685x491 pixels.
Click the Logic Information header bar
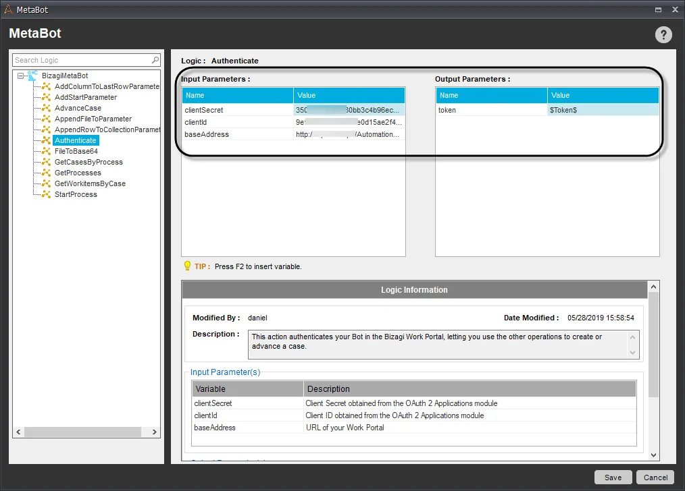414,290
